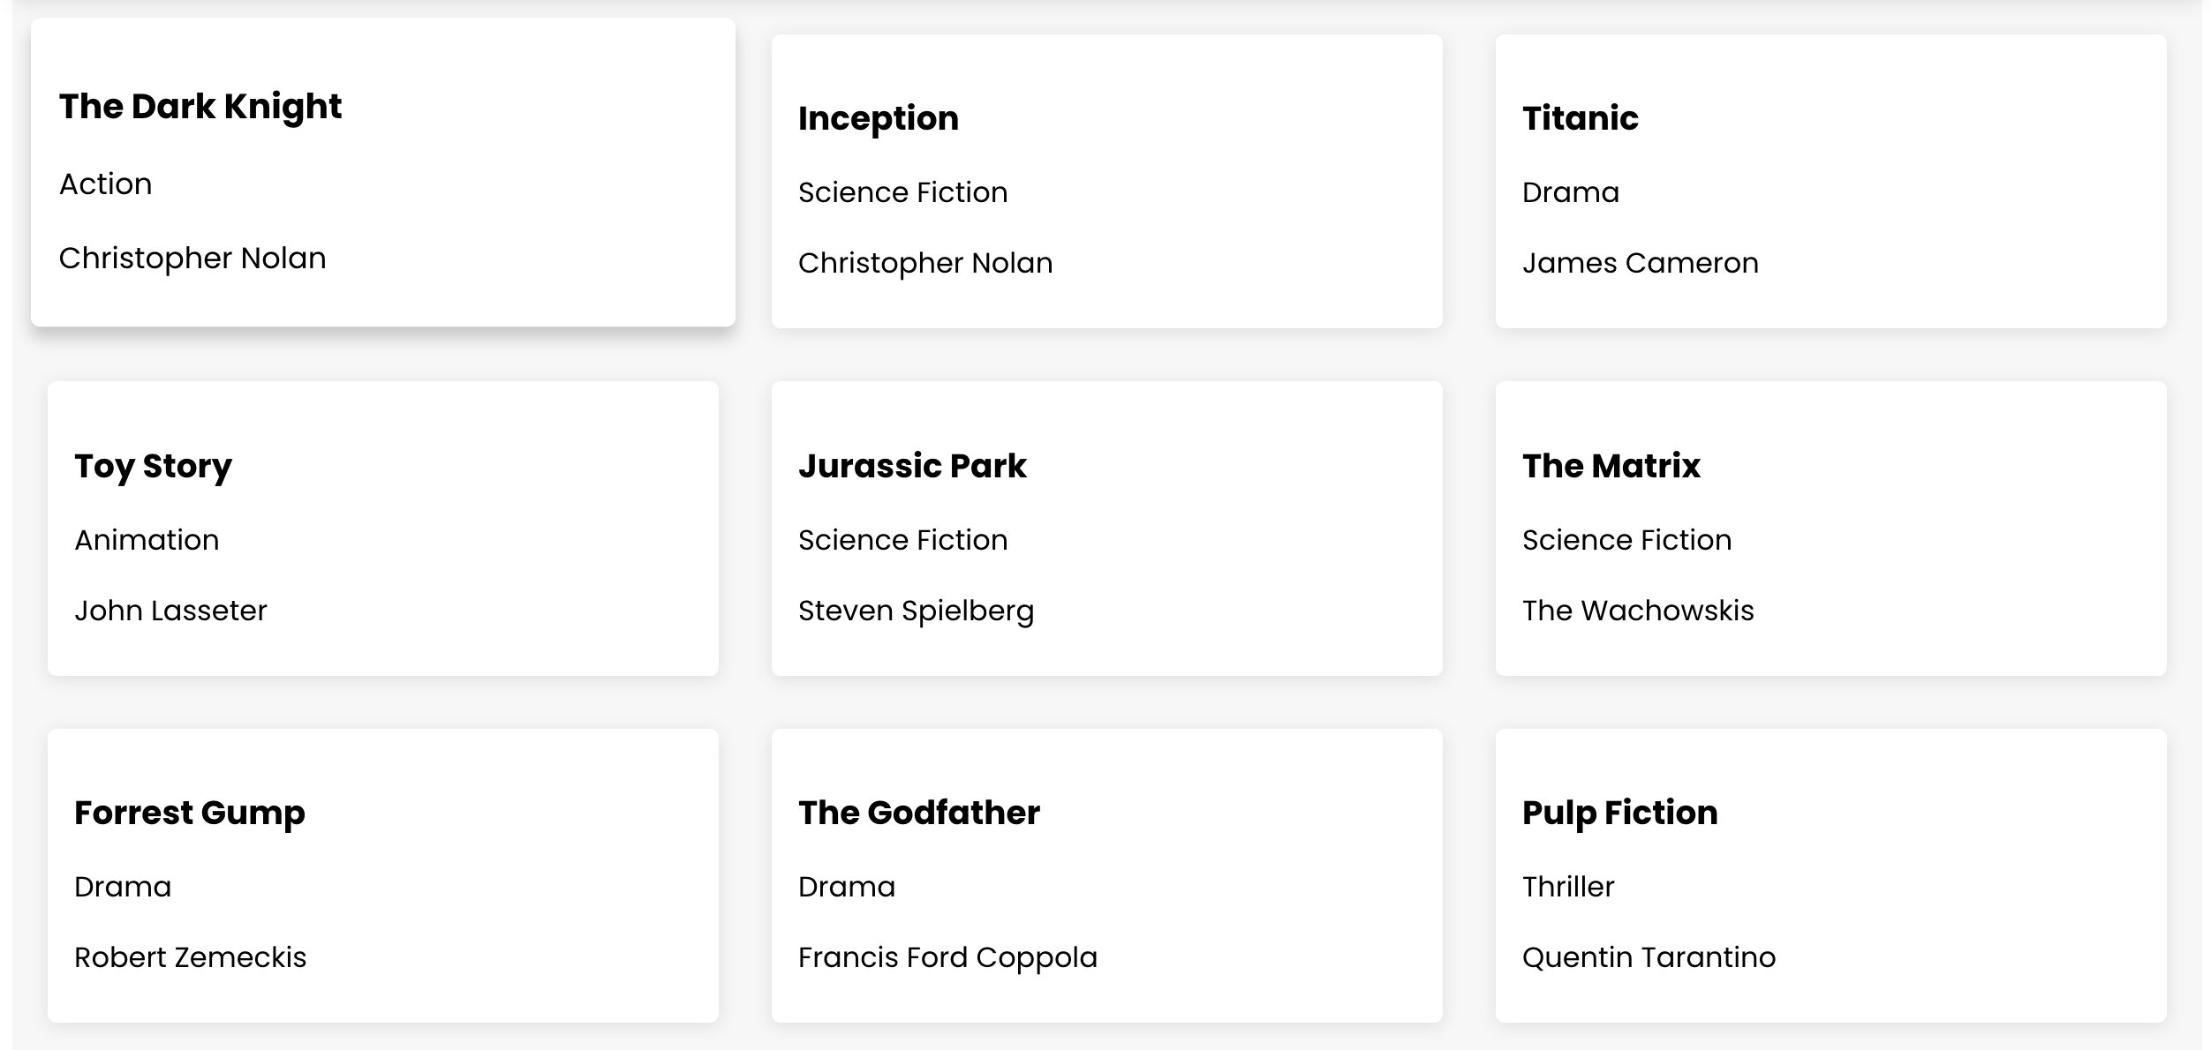Click the Animation genre text
This screenshot has height=1050, width=2211.
tap(147, 540)
